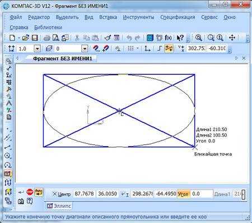Image resolution: width=252 pixels, height=223 pixels.
Task: Open the Выделить menu
Action: [67, 17]
